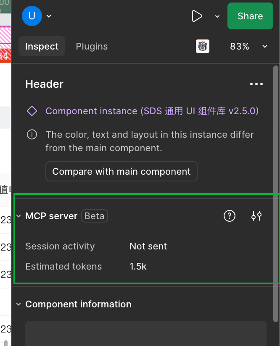Click the Beta badge next to MCP server
The image size is (280, 346).
click(x=94, y=216)
